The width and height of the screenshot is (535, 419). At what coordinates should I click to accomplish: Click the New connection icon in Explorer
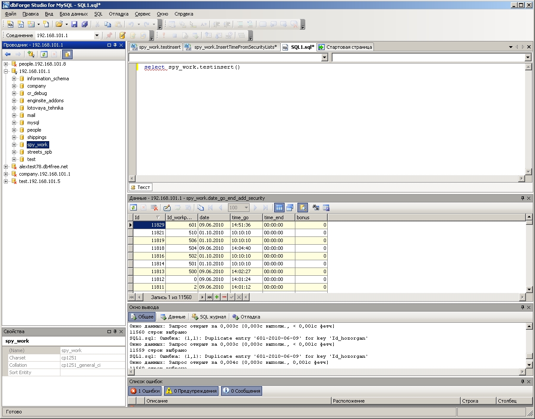(31, 54)
